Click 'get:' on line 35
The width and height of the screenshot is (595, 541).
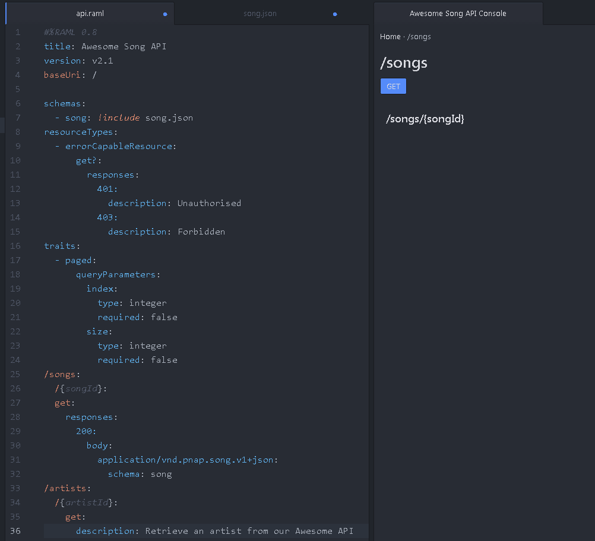pyautogui.click(x=75, y=517)
